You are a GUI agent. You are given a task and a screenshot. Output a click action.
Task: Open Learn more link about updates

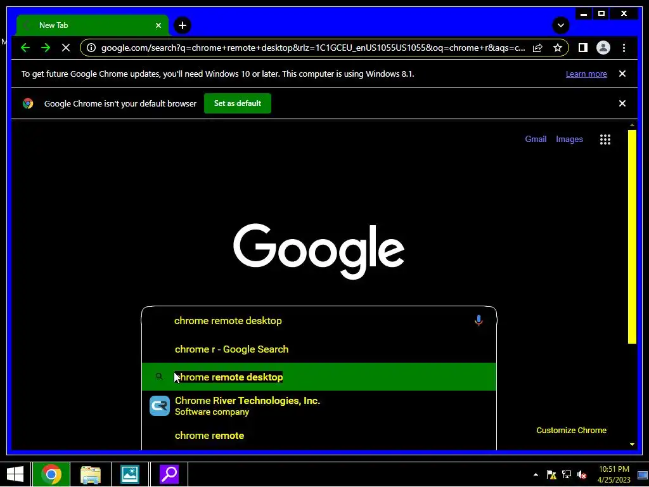(x=586, y=74)
